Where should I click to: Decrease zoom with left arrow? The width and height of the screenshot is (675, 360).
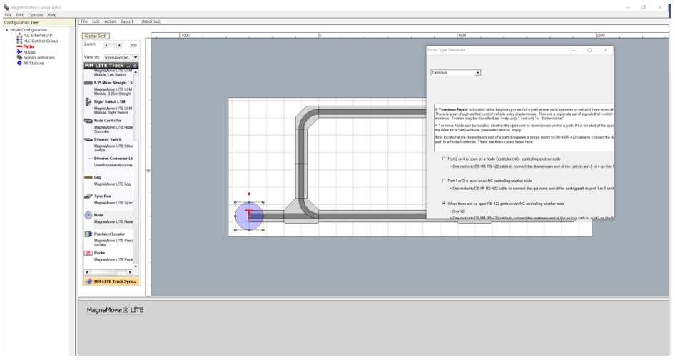pos(106,45)
